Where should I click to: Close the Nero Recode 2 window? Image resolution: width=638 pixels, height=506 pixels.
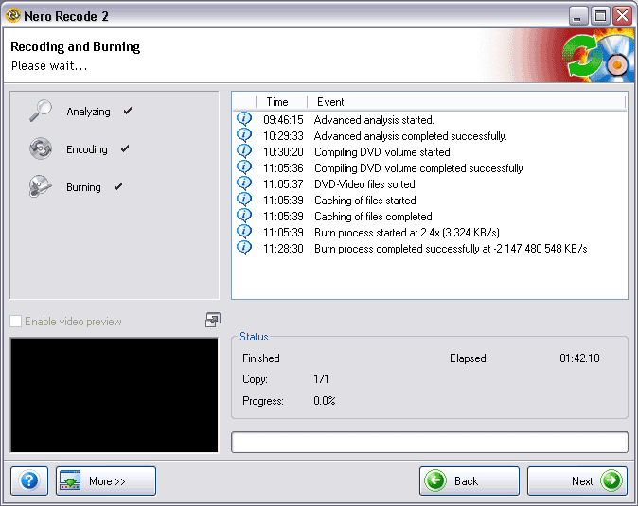[623, 16]
